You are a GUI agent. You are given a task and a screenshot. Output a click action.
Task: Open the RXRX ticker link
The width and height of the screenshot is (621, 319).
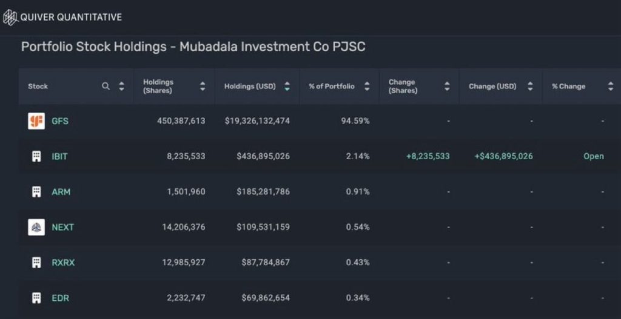pyautogui.click(x=63, y=263)
